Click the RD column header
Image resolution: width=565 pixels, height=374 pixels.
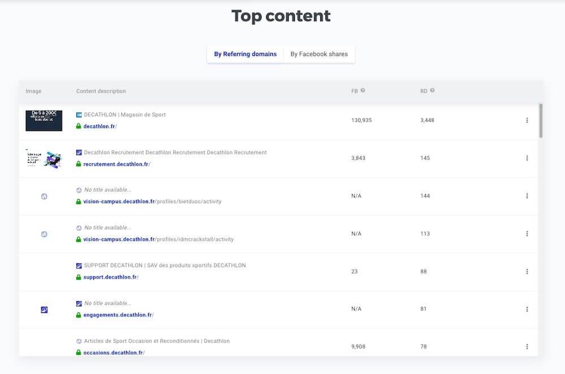(x=424, y=91)
